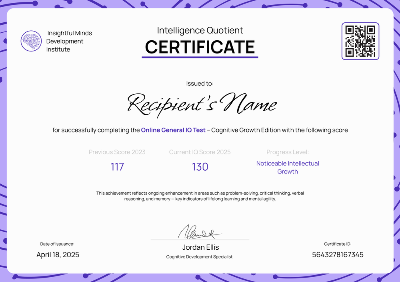The height and width of the screenshot is (282, 400).
Task: Open the Online General IQ Test link
Action: coord(173,130)
